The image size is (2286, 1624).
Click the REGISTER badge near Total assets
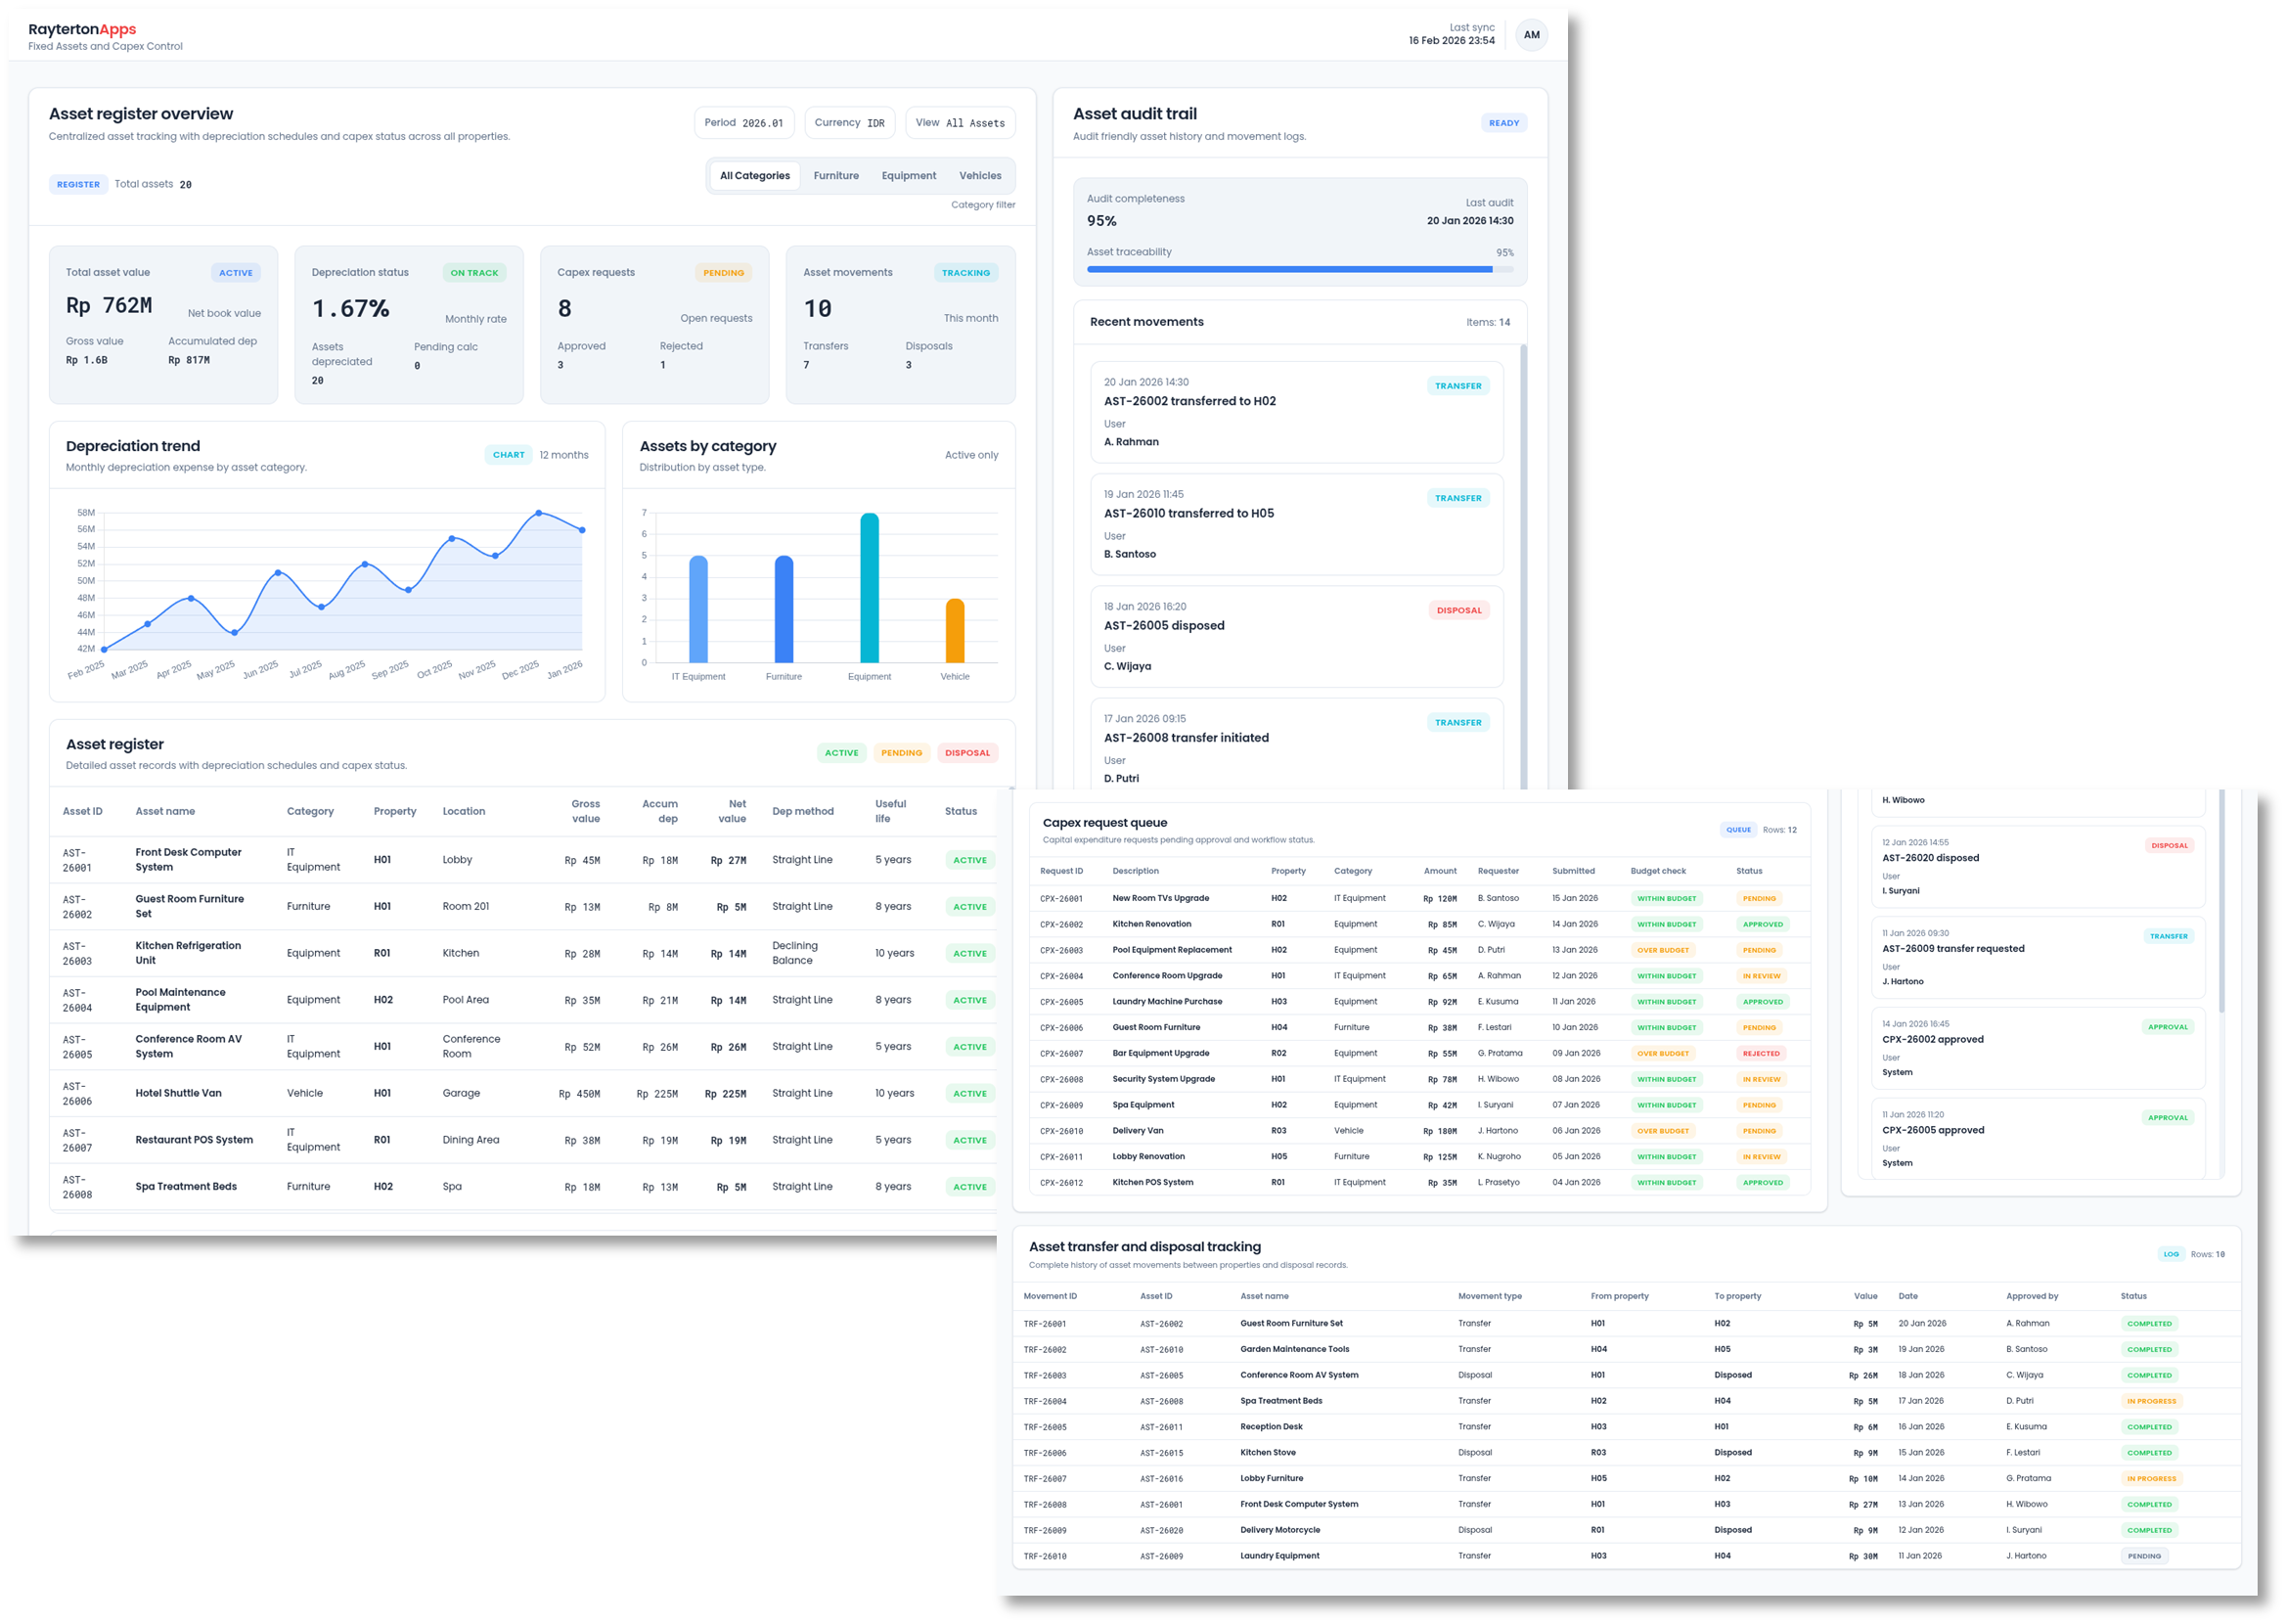(78, 185)
